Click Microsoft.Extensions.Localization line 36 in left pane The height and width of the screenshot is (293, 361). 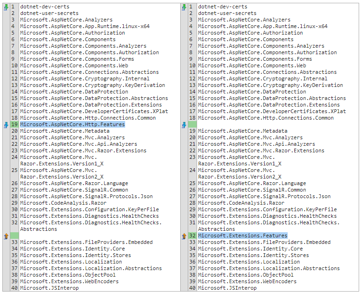pyautogui.click(x=71, y=262)
